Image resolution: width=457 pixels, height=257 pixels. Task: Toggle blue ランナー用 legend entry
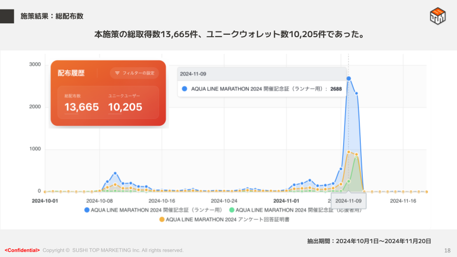point(153,210)
